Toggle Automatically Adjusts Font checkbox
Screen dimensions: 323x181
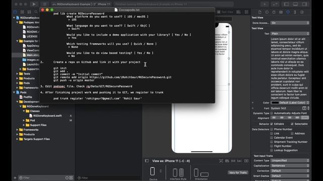(272, 113)
